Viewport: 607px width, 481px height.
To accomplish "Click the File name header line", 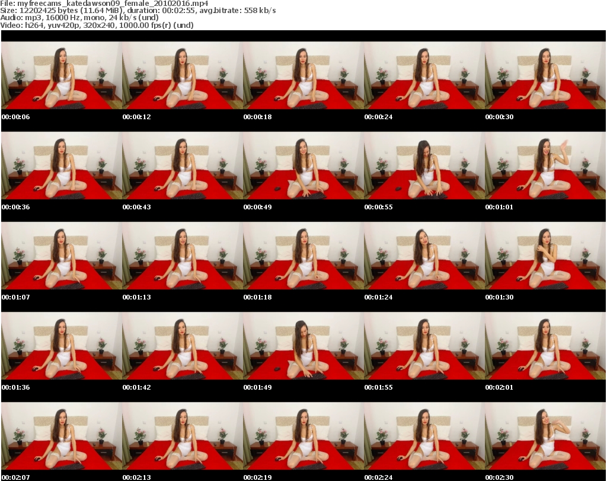I will [104, 4].
